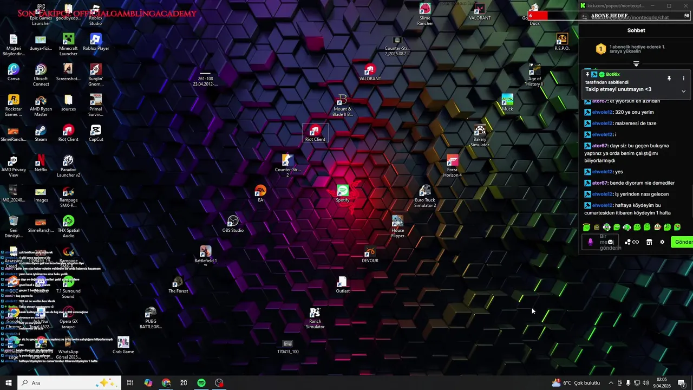Open the Kick chat shop icon
This screenshot has width=693, height=390.
649,242
